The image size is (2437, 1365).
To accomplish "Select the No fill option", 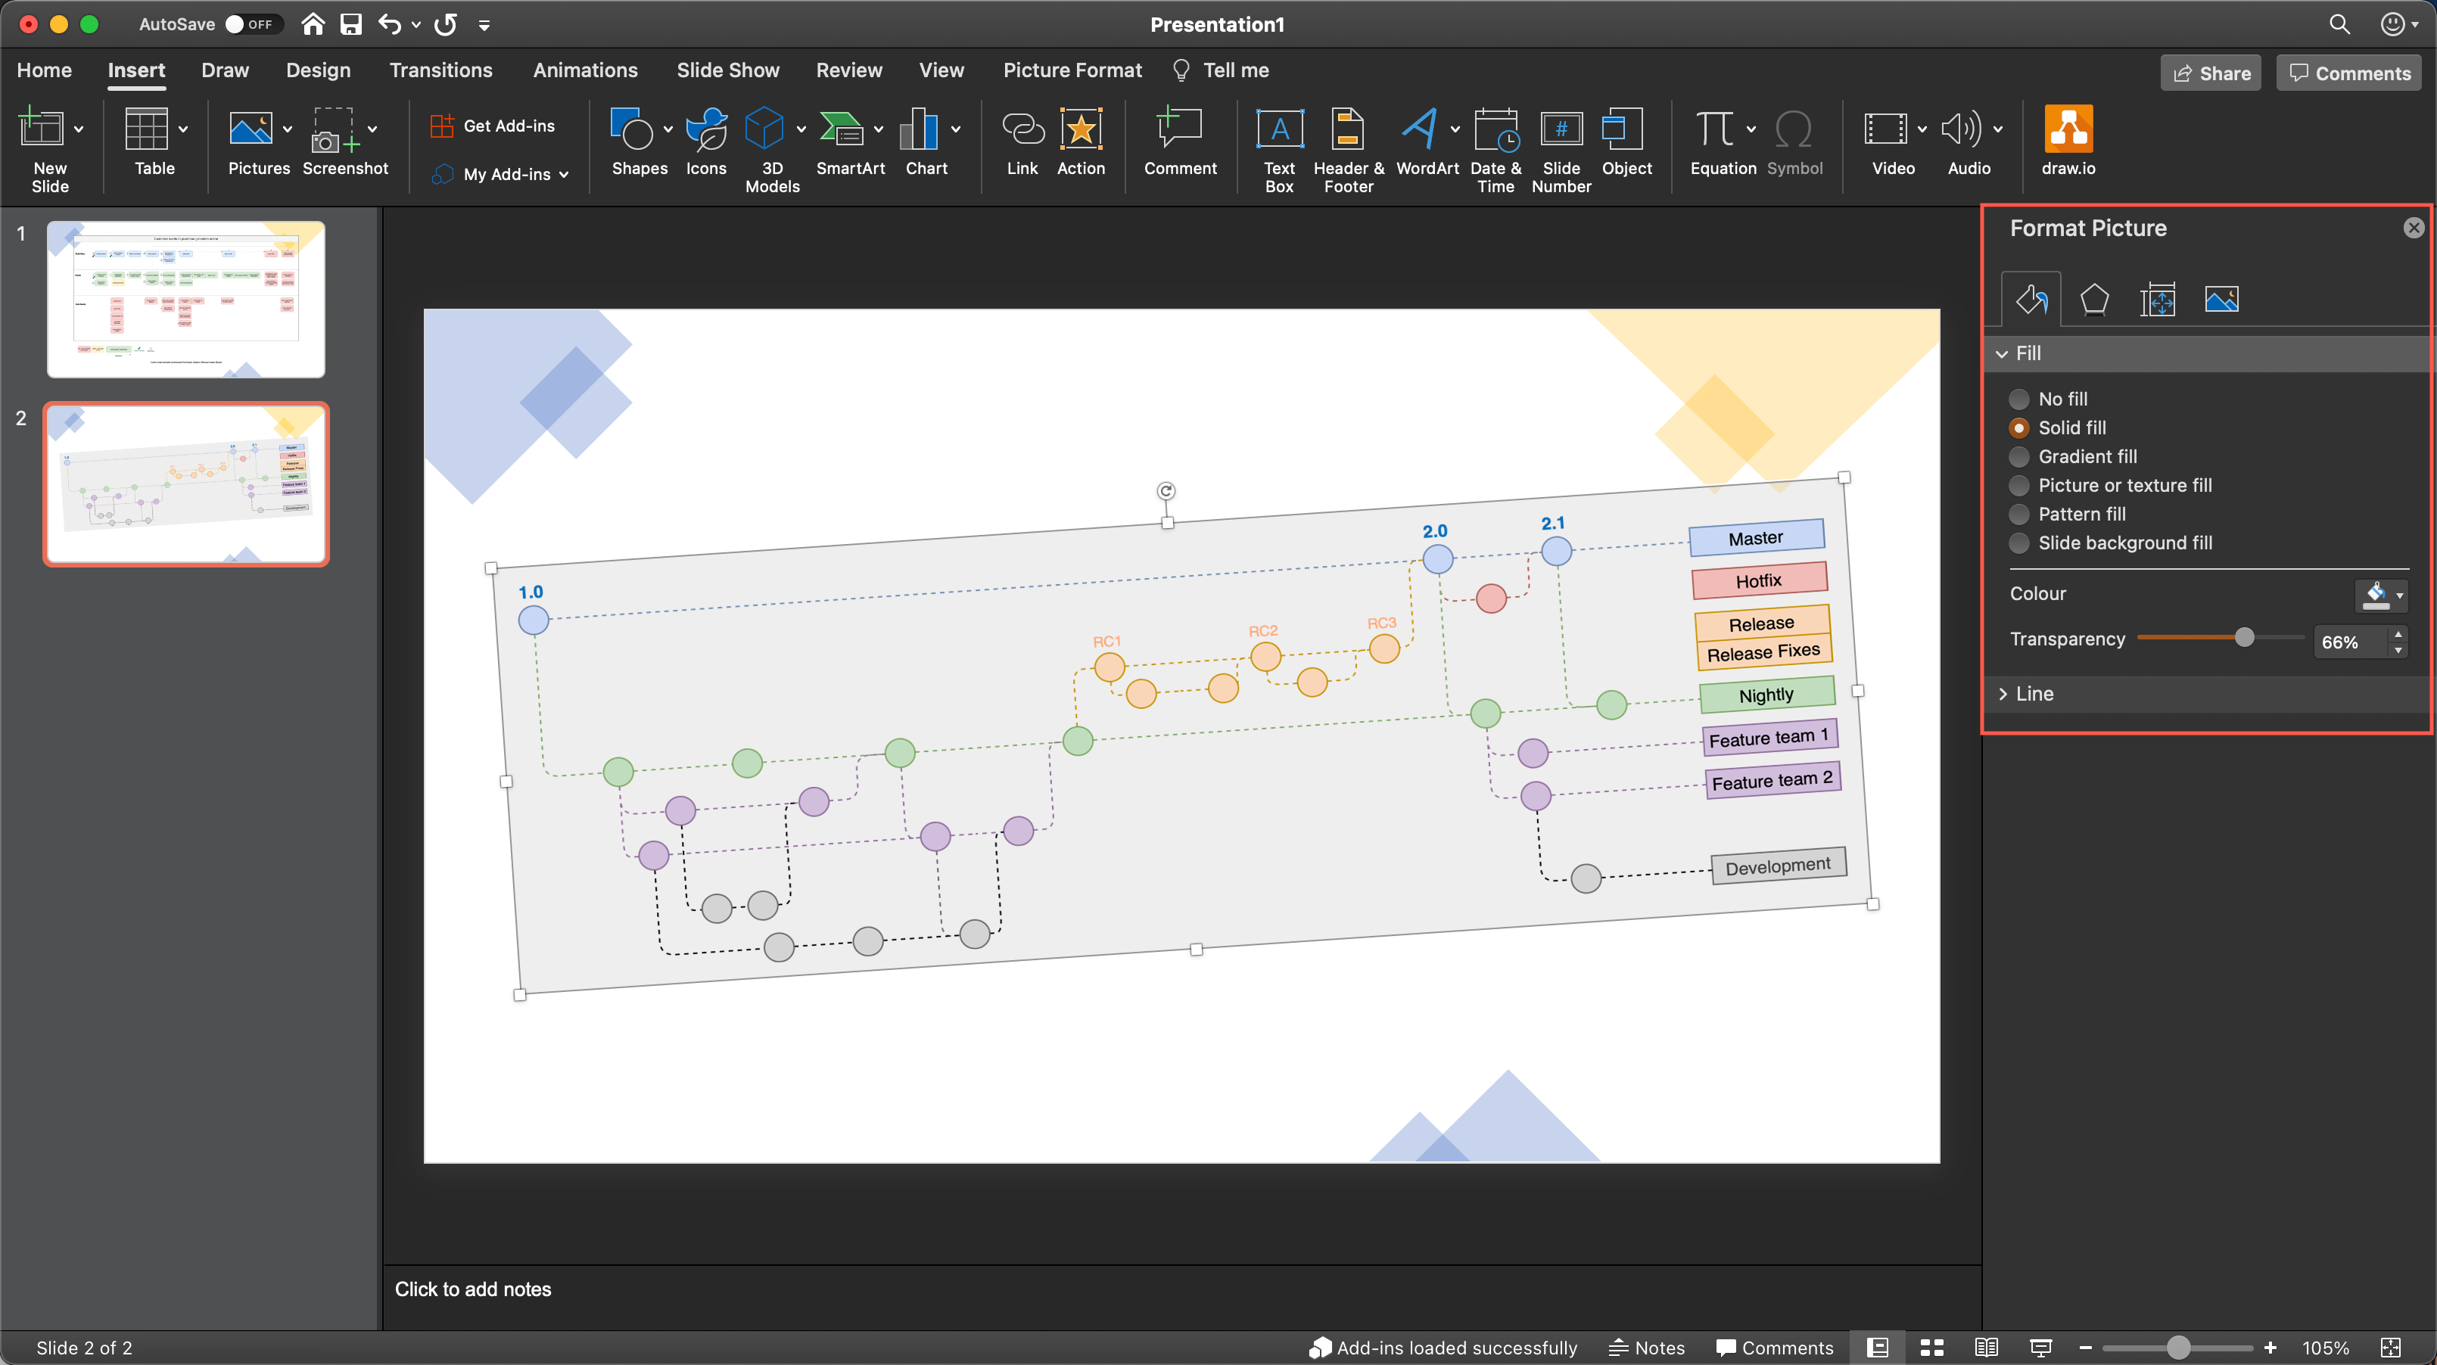I will [2020, 398].
